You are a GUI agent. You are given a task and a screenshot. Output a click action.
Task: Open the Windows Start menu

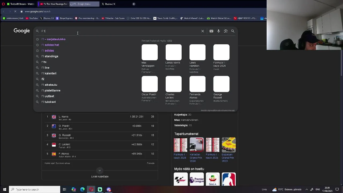[5, 190]
